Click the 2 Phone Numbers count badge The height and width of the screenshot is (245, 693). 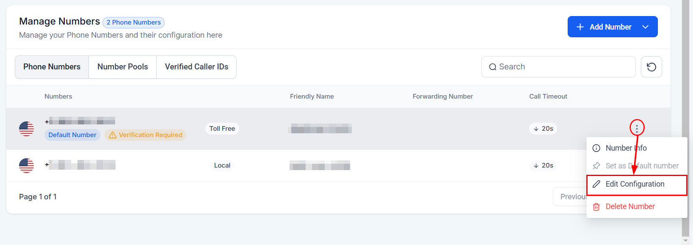(x=133, y=22)
